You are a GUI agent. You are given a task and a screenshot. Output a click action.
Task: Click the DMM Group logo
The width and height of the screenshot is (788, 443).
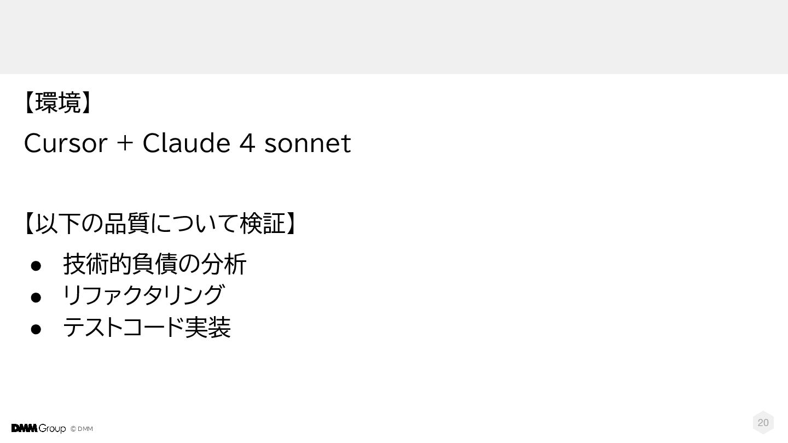[x=38, y=428]
